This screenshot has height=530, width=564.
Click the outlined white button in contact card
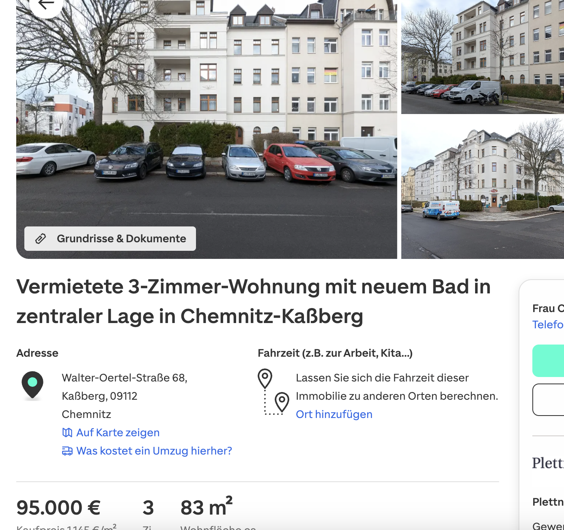[548, 400]
